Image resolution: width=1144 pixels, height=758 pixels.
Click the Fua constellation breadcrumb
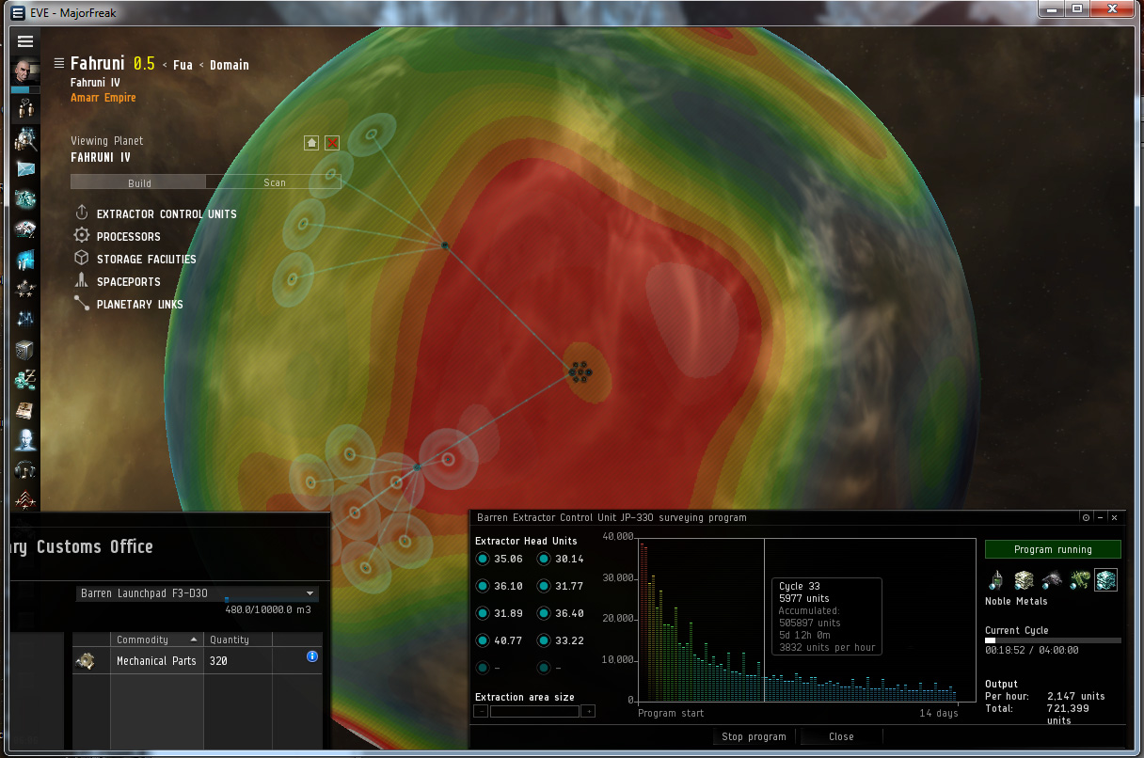pos(183,65)
